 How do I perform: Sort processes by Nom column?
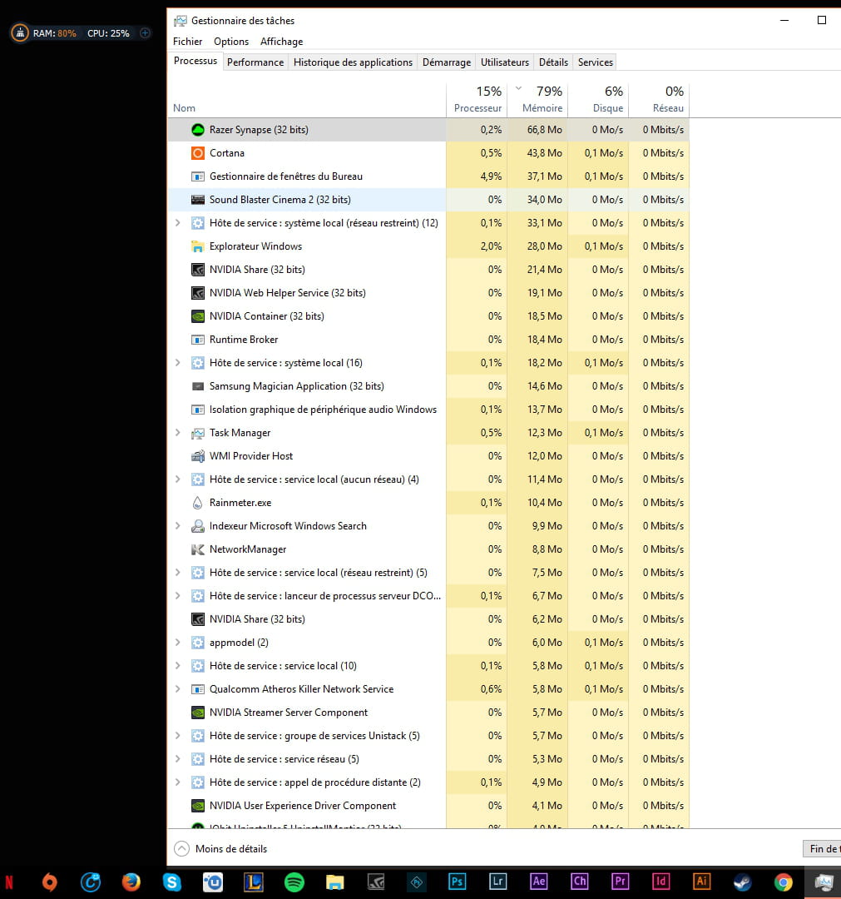coord(306,100)
